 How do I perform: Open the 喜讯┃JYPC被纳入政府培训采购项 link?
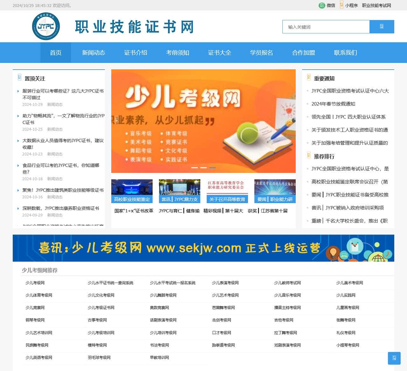[x=348, y=208]
